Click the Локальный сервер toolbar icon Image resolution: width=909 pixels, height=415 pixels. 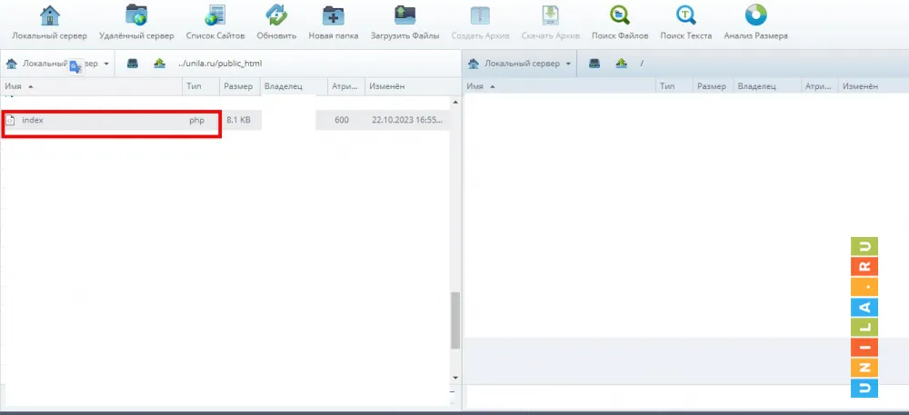[49, 16]
